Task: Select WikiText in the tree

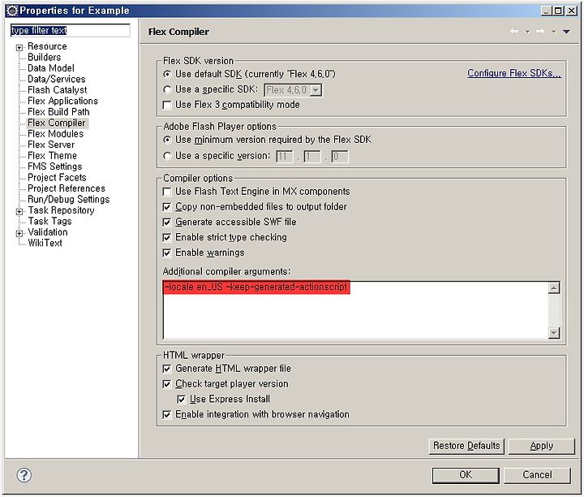Action: 45,243
